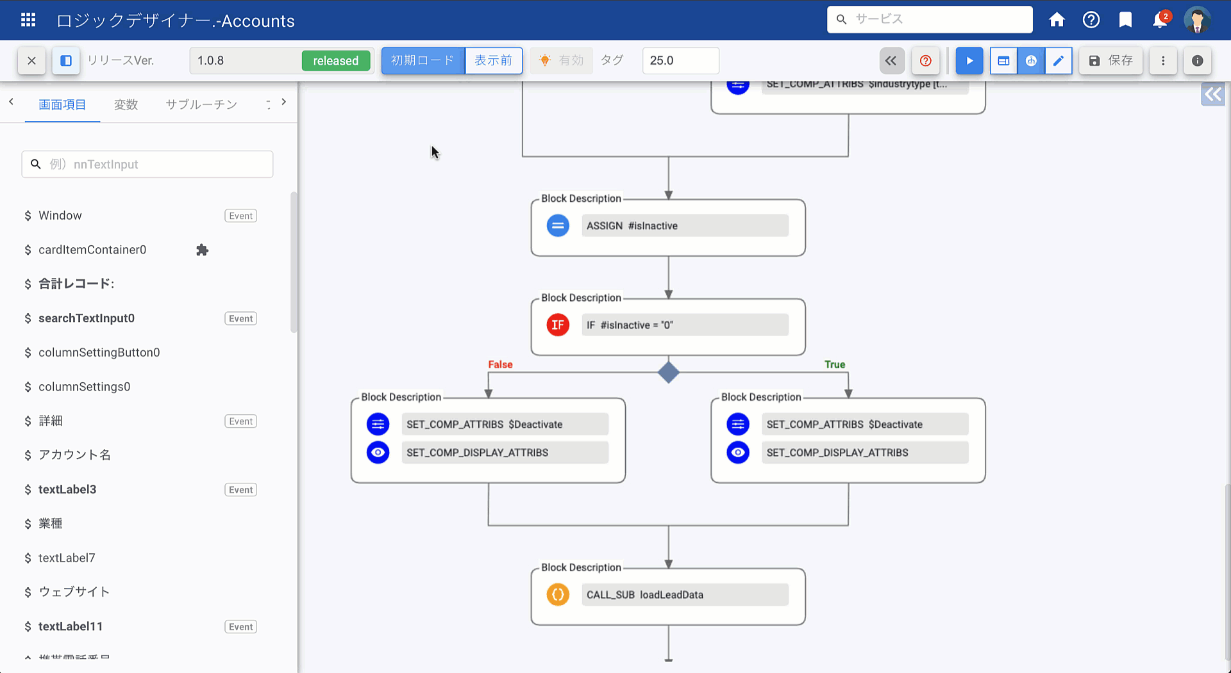
Task: Expand right panel double chevron
Action: (x=1213, y=95)
